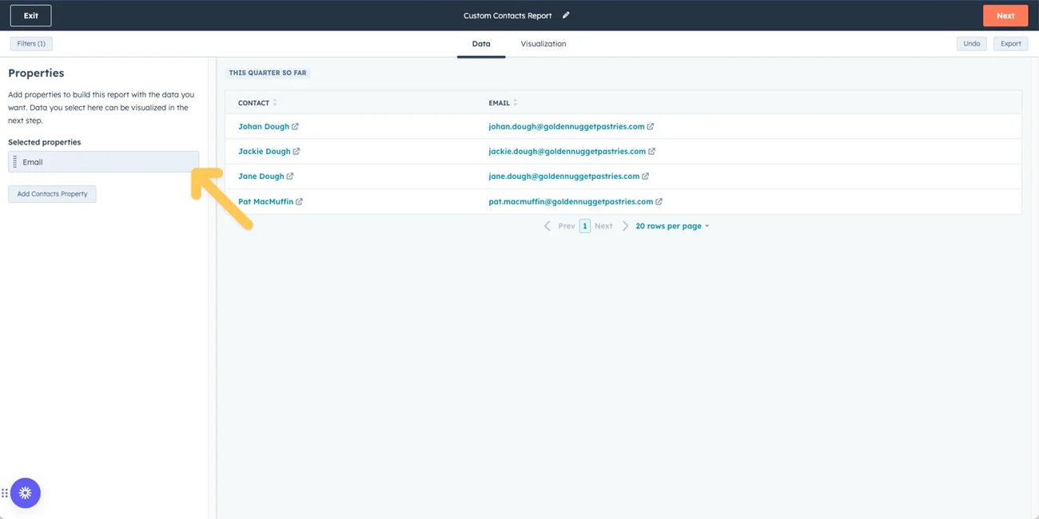Viewport: 1039px width, 519px height.
Task: Click the Prev pagination chevron
Action: coord(548,226)
